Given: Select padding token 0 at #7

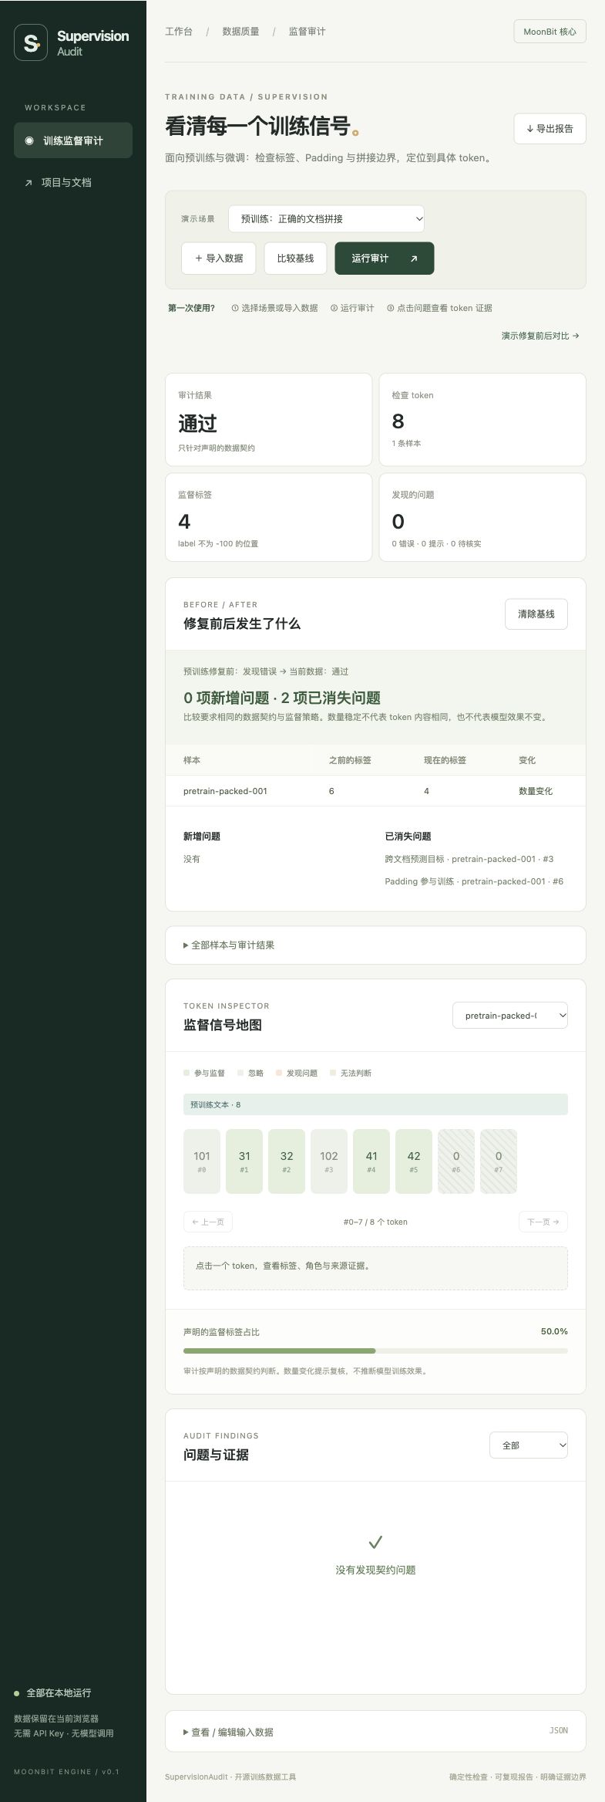Looking at the screenshot, I should (499, 1161).
